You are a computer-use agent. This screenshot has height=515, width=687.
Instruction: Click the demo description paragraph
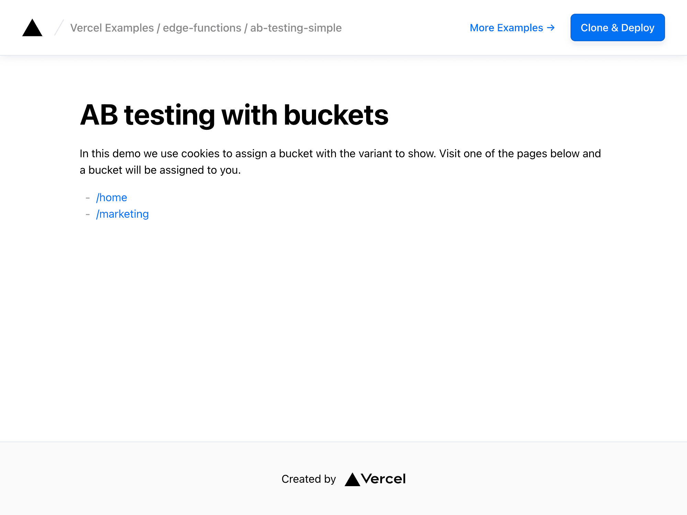click(x=340, y=161)
